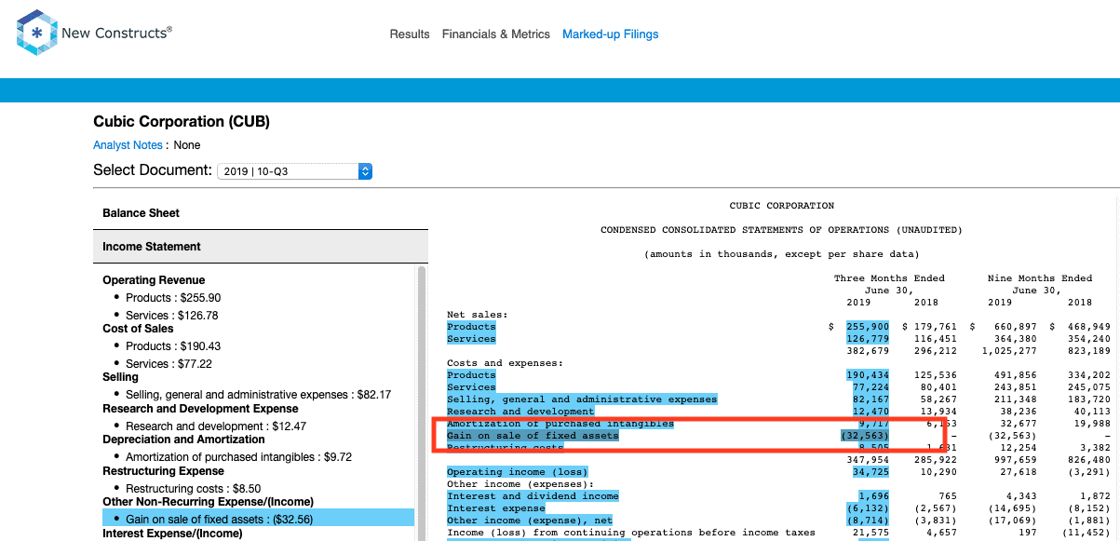The height and width of the screenshot is (541, 1120).
Task: Select Selling, general and administrative expenses : $82.17
Action: (x=258, y=395)
